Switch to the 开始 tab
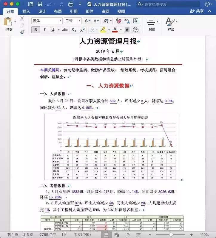 [10, 11]
